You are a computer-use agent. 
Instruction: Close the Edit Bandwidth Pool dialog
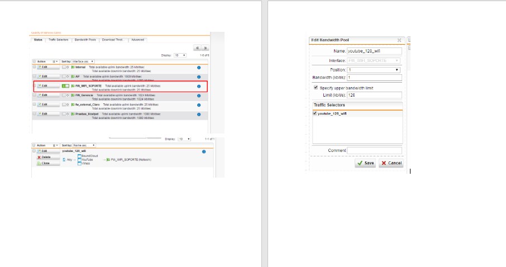pos(399,40)
